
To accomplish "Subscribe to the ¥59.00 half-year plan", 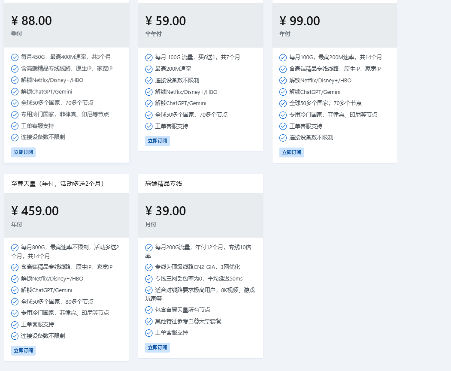I will (157, 141).
